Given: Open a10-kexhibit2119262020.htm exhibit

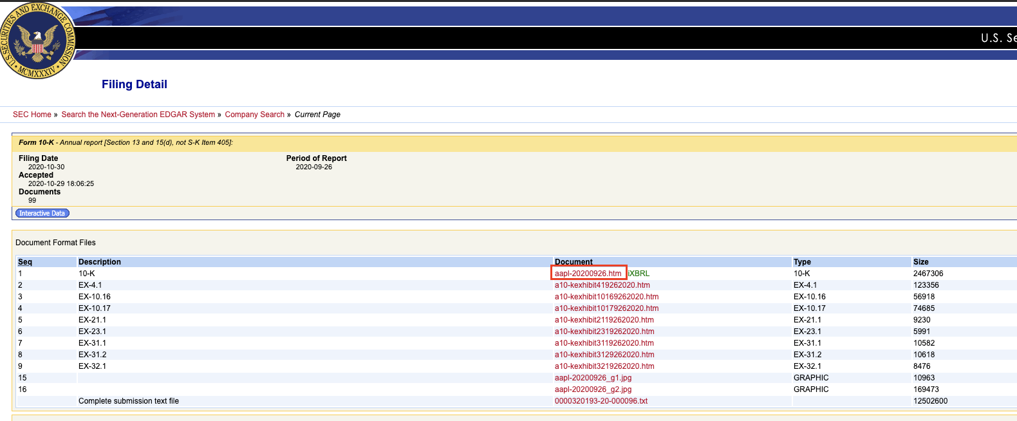Looking at the screenshot, I should click(604, 320).
